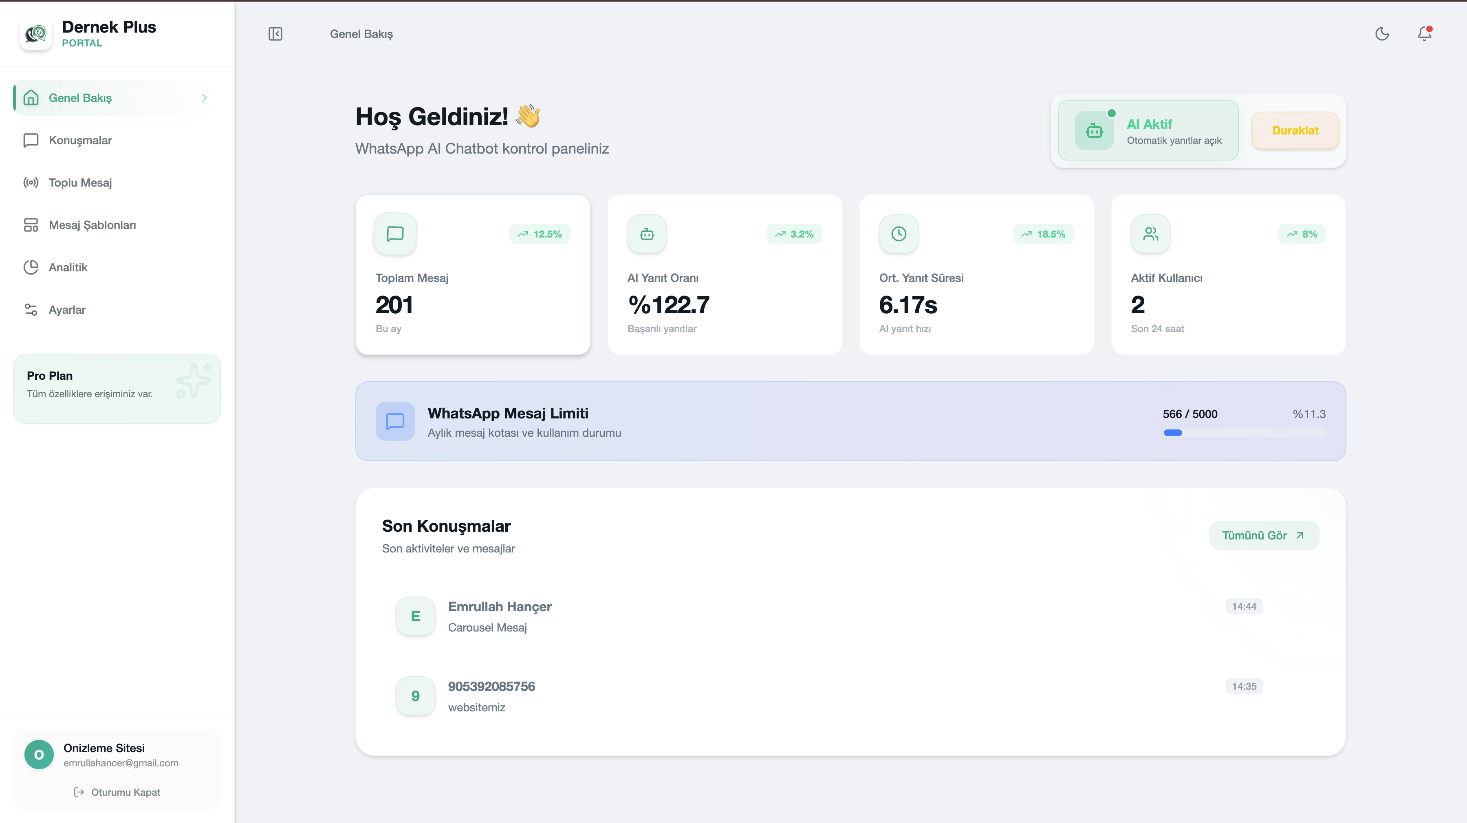Go to Toplu Mesaj menu item

pos(80,183)
